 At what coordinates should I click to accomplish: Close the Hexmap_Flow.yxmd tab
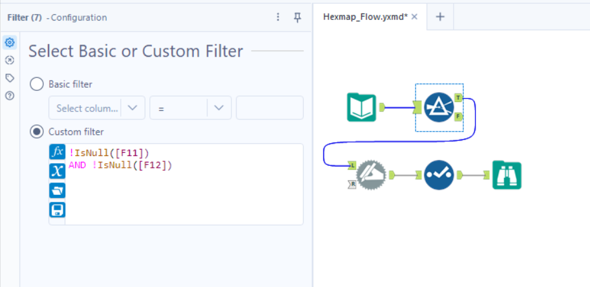coord(414,17)
